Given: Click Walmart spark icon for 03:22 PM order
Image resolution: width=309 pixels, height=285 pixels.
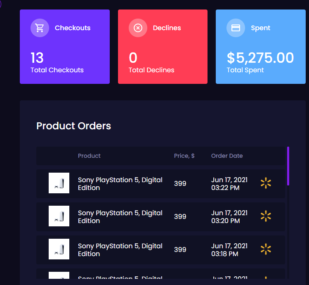Looking at the screenshot, I should (266, 183).
